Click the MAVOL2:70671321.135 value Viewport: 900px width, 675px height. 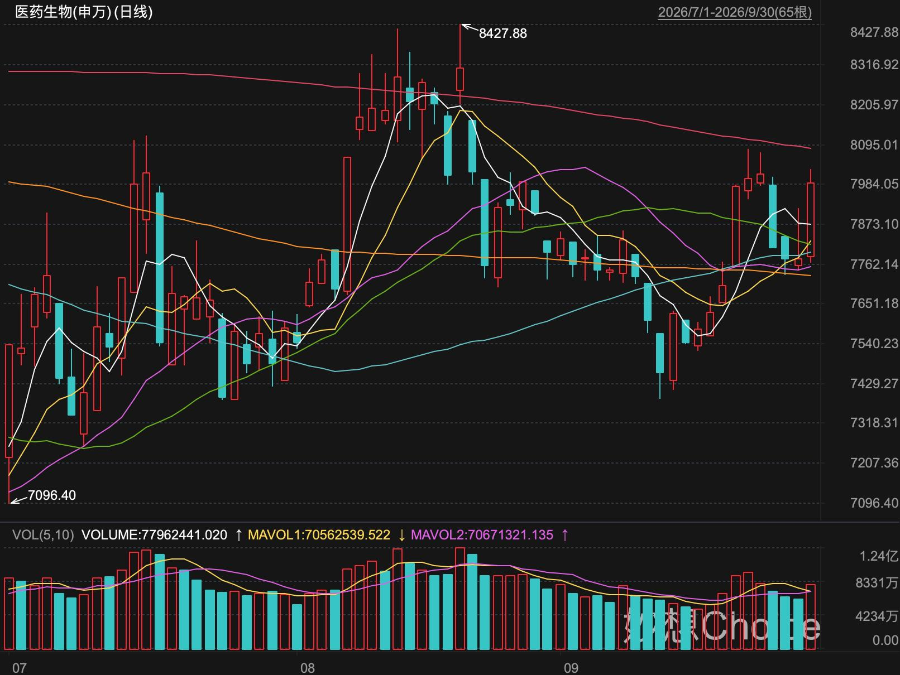[x=482, y=535]
